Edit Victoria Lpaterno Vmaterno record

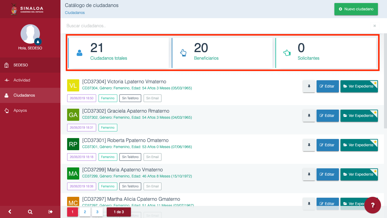[327, 86]
